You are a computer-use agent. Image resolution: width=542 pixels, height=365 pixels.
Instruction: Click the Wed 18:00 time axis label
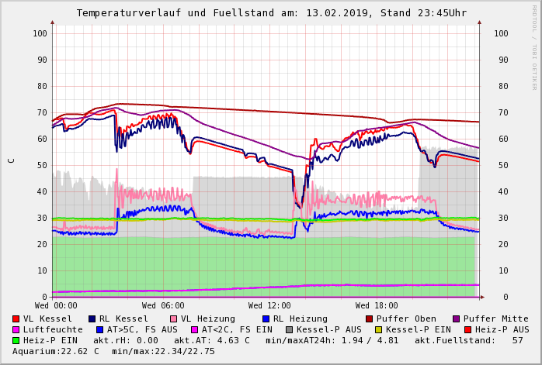377,306
